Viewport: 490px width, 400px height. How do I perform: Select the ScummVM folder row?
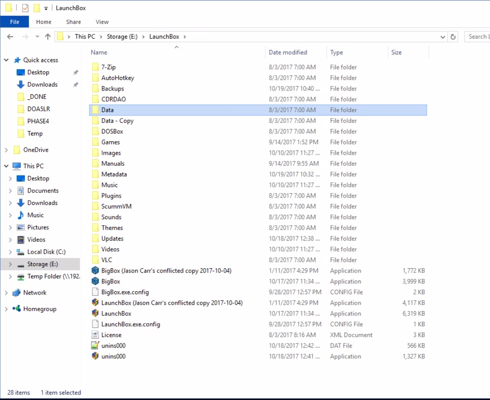(x=258, y=207)
